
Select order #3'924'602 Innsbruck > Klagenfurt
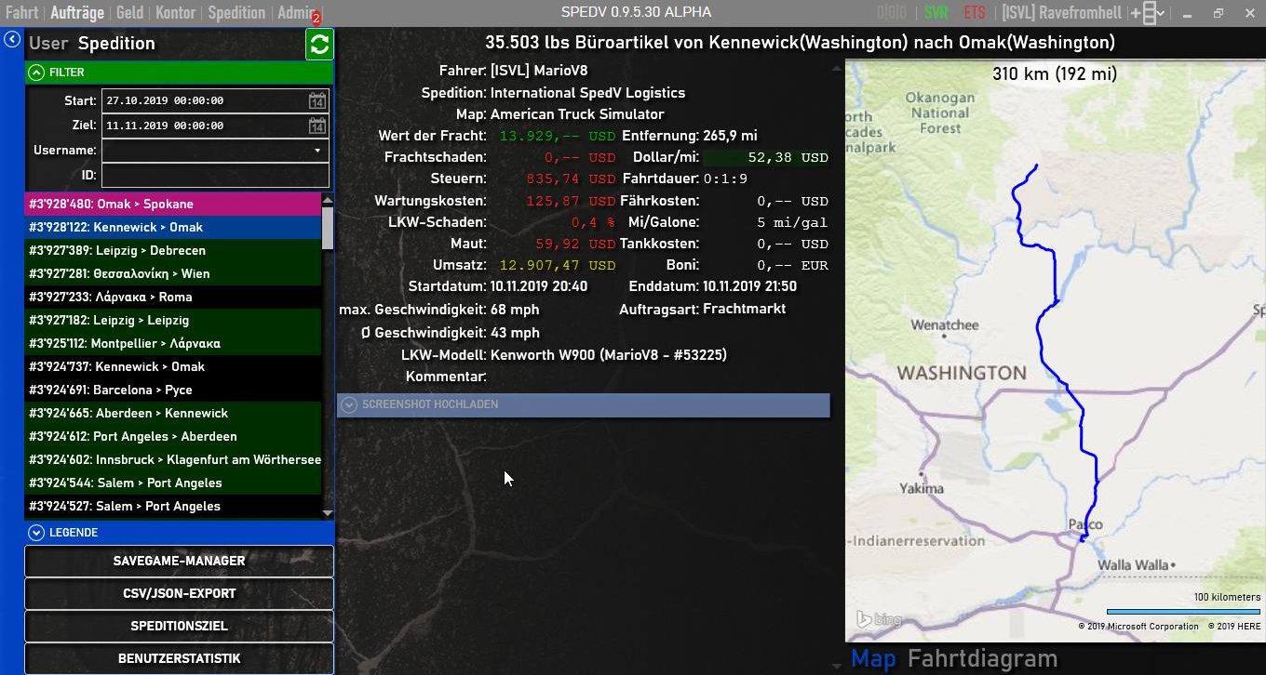click(173, 459)
